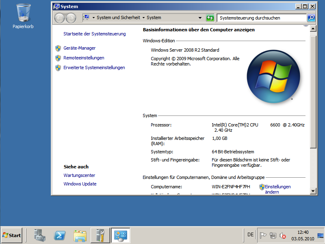
Task: Minimize the System window
Action: [298, 7]
